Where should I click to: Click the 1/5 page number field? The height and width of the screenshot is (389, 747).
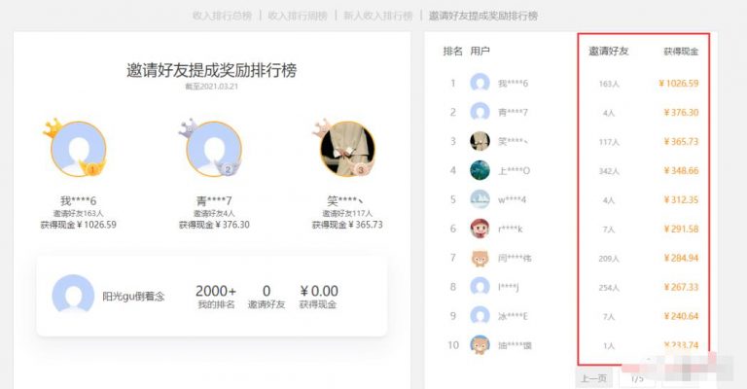638,378
